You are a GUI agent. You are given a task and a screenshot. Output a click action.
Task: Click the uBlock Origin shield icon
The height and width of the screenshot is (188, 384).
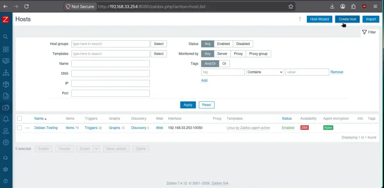(x=364, y=7)
